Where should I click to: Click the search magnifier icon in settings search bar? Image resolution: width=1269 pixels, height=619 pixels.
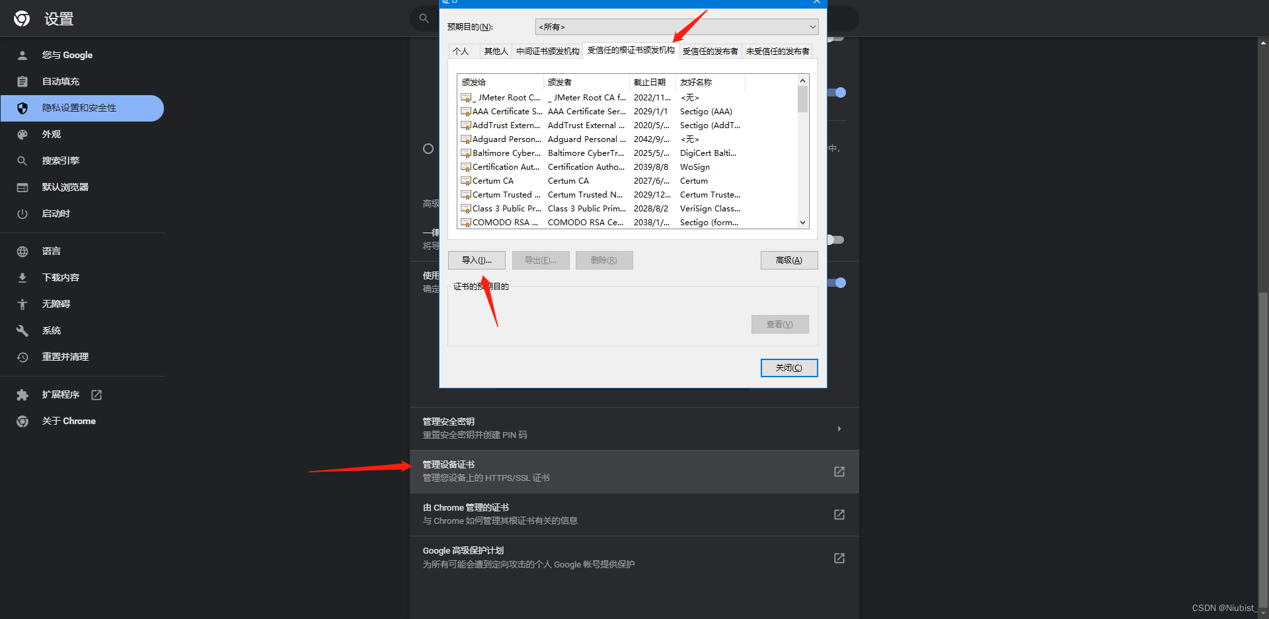pos(424,18)
